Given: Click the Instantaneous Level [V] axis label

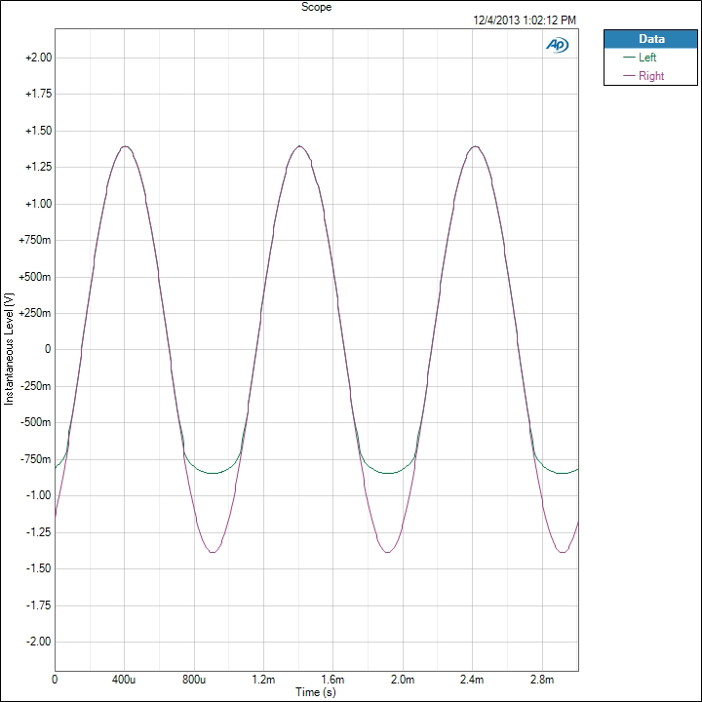Looking at the screenshot, I should [x=10, y=349].
